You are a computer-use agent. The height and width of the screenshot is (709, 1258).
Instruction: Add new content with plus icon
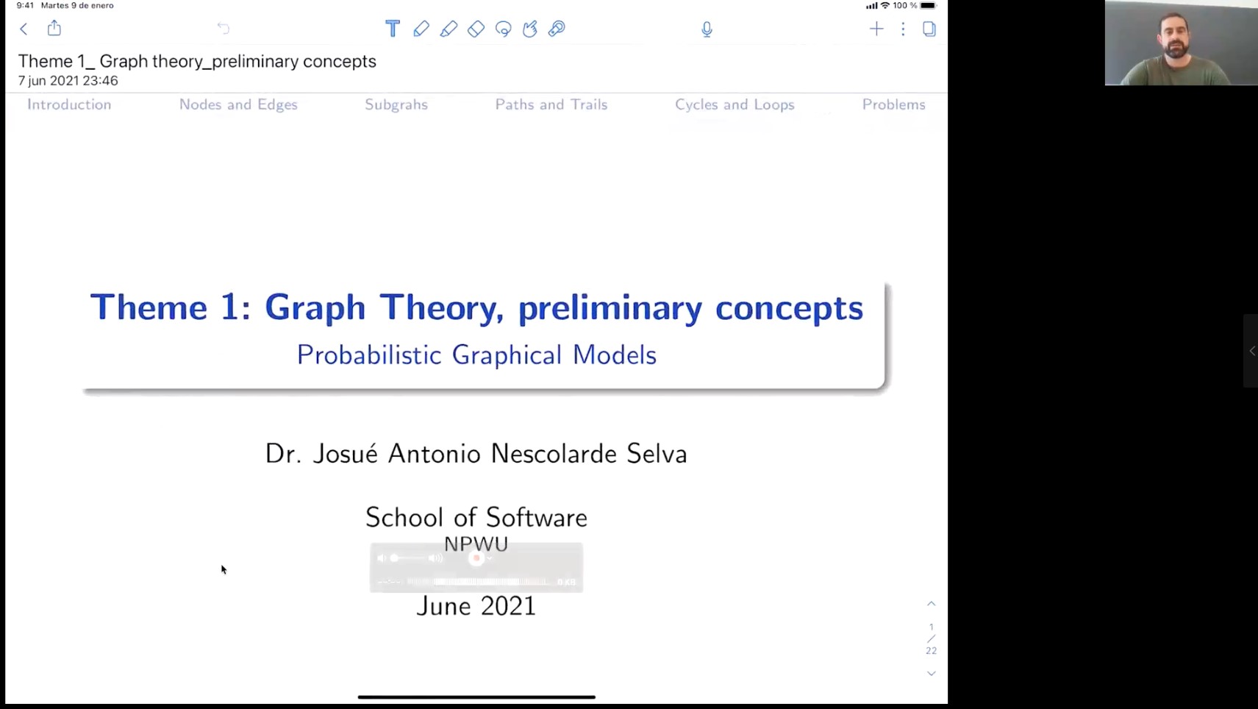click(876, 29)
